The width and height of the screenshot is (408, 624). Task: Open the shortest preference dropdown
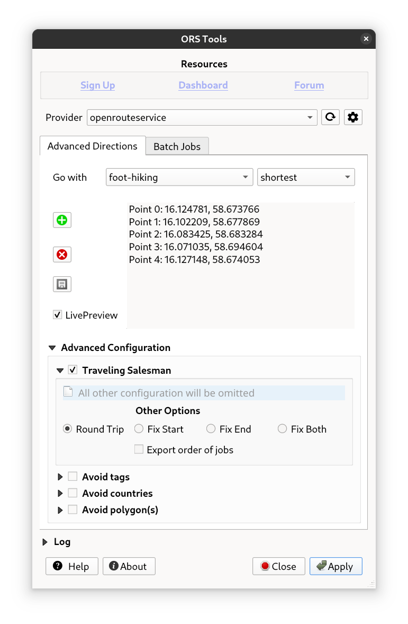click(305, 177)
